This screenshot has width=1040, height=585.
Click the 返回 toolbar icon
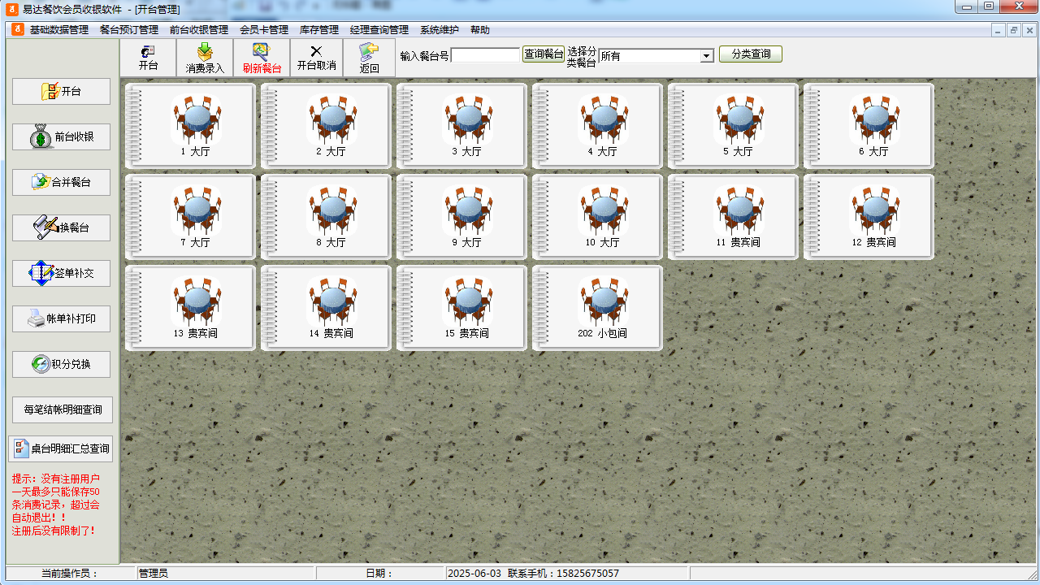coord(369,58)
